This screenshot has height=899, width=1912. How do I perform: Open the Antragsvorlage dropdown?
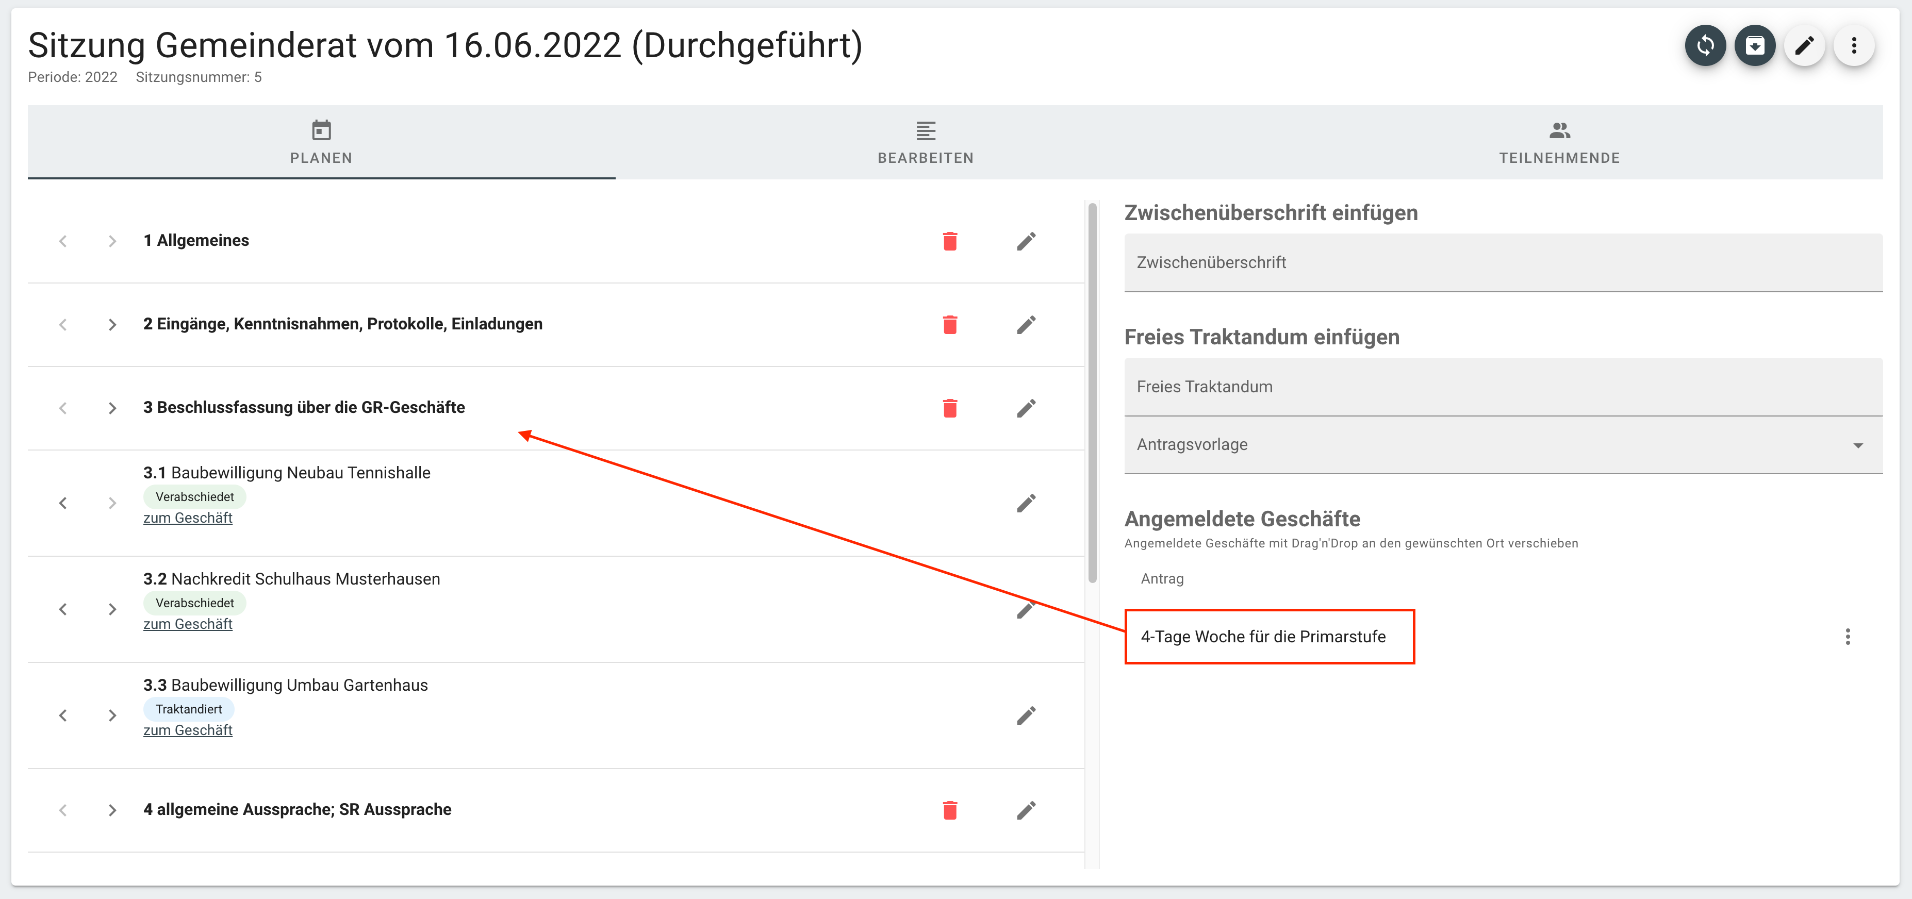pos(1503,445)
